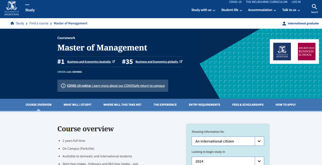Click the home icon in breadcrumb

coord(12,23)
